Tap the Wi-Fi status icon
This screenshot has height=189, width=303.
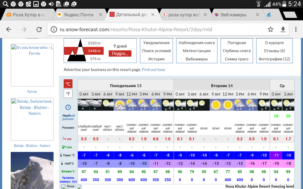click(x=258, y=4)
